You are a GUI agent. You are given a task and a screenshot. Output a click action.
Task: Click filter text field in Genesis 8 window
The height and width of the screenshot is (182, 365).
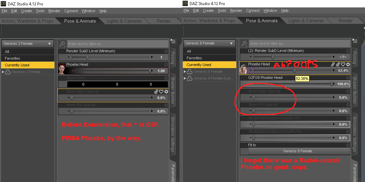pos(299,43)
